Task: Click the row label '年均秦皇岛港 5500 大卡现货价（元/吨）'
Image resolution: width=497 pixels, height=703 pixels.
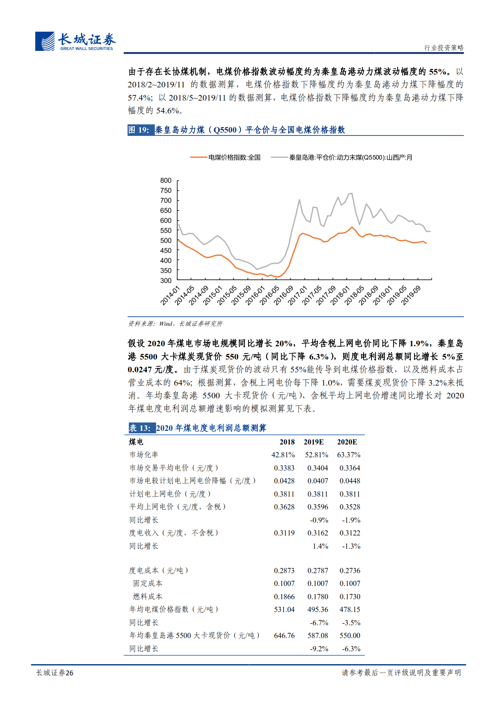Action: coord(195,635)
